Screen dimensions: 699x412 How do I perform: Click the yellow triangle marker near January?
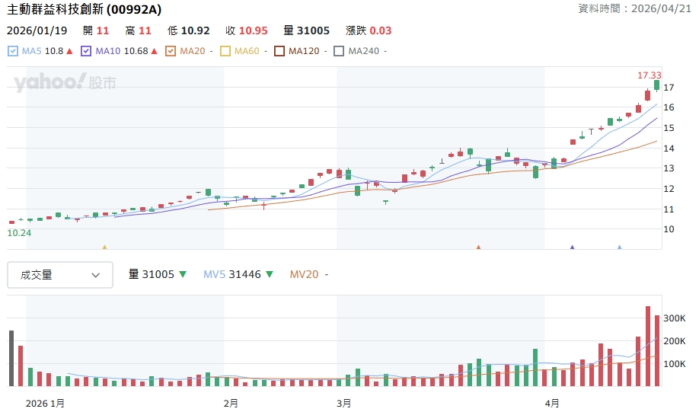[x=104, y=247]
